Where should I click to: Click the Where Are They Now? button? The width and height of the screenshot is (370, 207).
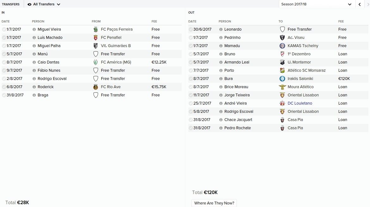[214, 203]
